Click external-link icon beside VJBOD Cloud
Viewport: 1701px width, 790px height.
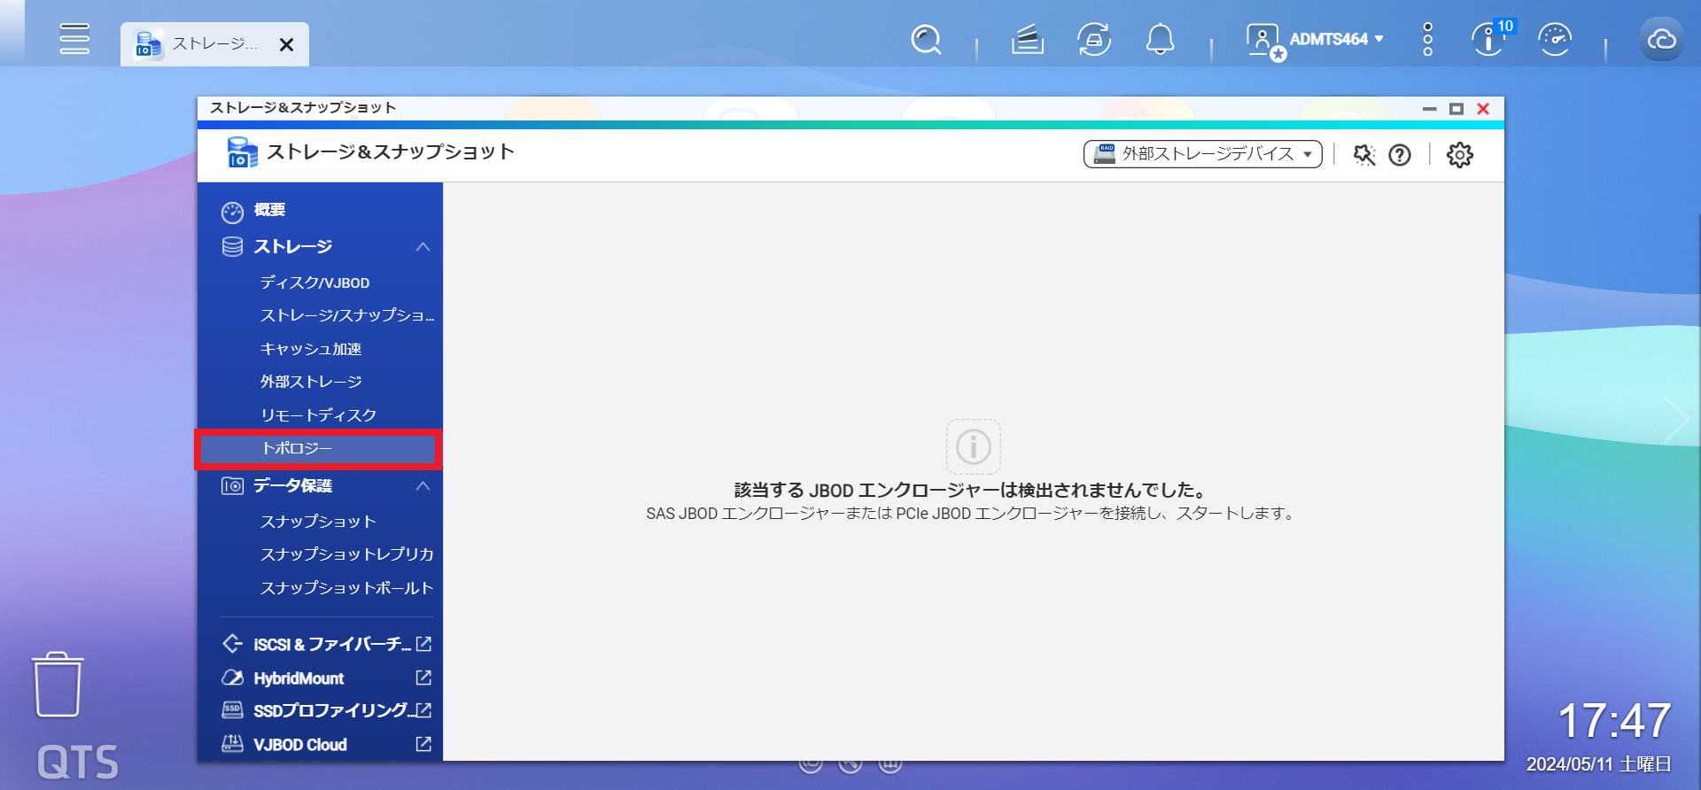click(423, 744)
